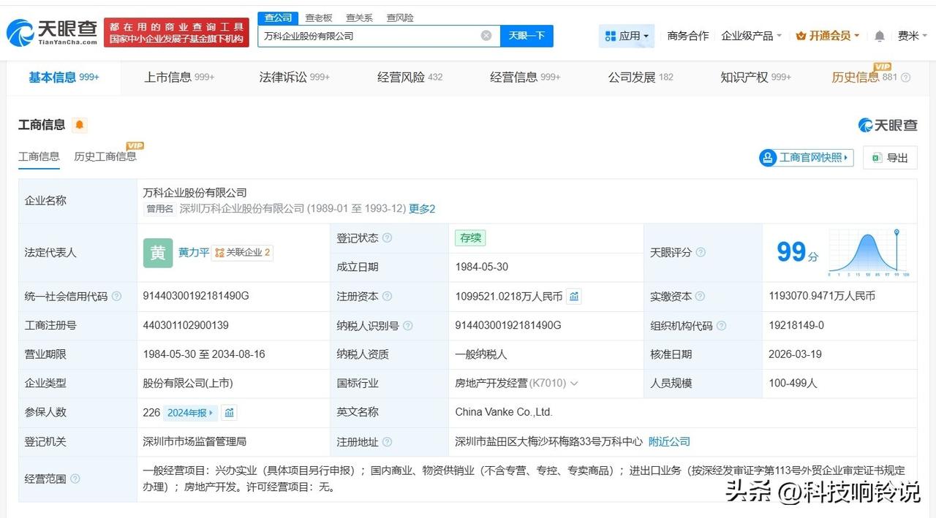
Task: Show more former names via 更多2
Action: tap(422, 209)
